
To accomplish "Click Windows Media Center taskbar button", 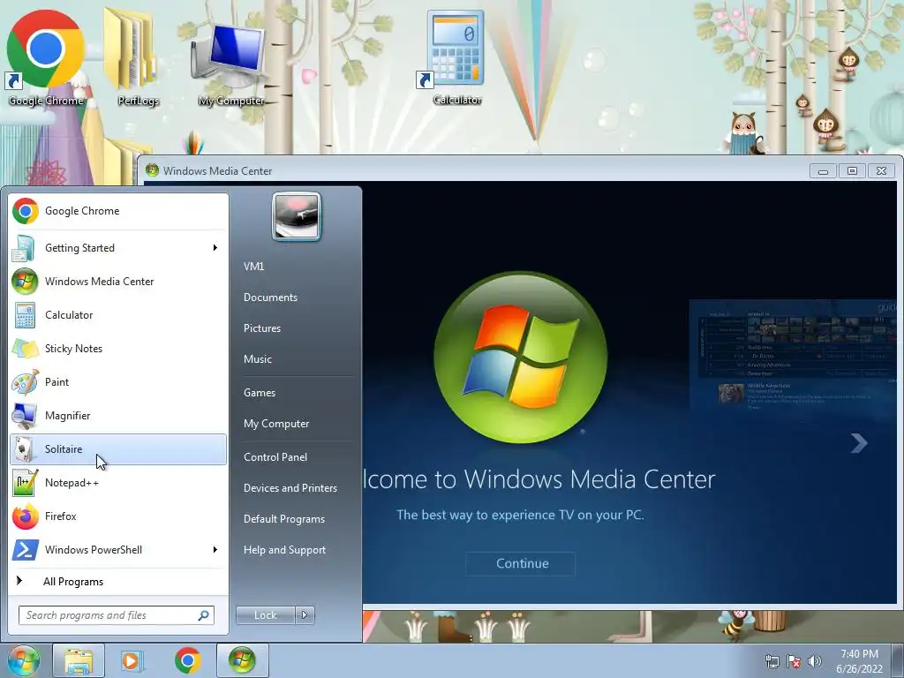I will coord(242,660).
